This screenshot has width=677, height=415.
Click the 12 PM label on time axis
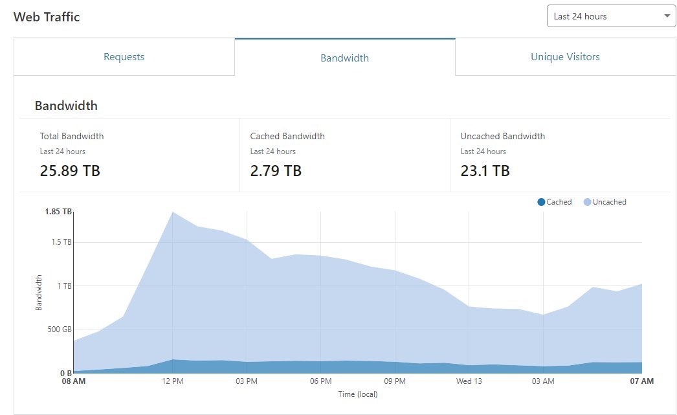pos(173,381)
